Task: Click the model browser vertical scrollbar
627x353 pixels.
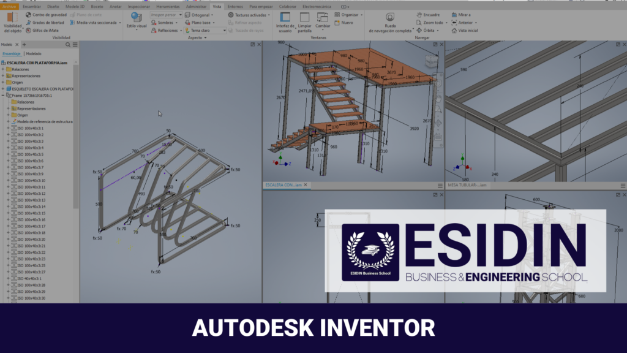Action: coord(75,136)
